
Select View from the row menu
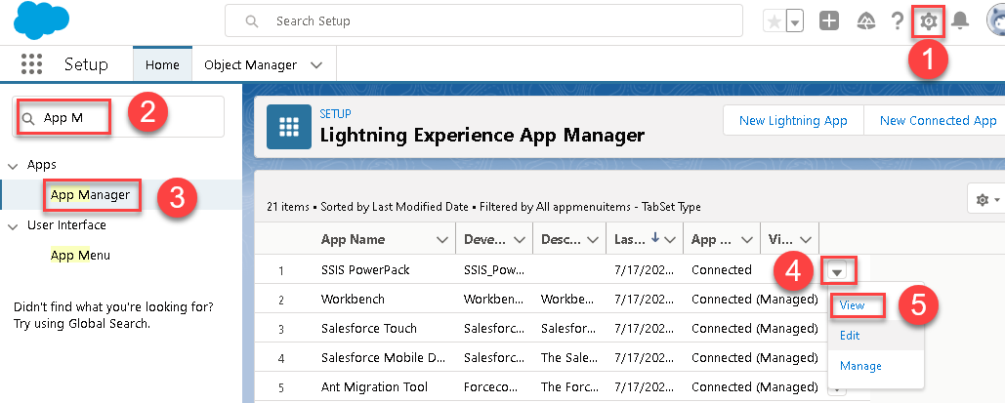[852, 305]
